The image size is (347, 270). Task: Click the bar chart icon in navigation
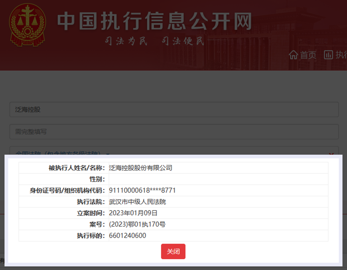tap(329, 55)
